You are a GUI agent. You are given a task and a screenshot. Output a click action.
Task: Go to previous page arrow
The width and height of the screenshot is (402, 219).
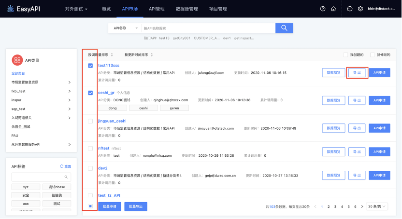point(315,206)
